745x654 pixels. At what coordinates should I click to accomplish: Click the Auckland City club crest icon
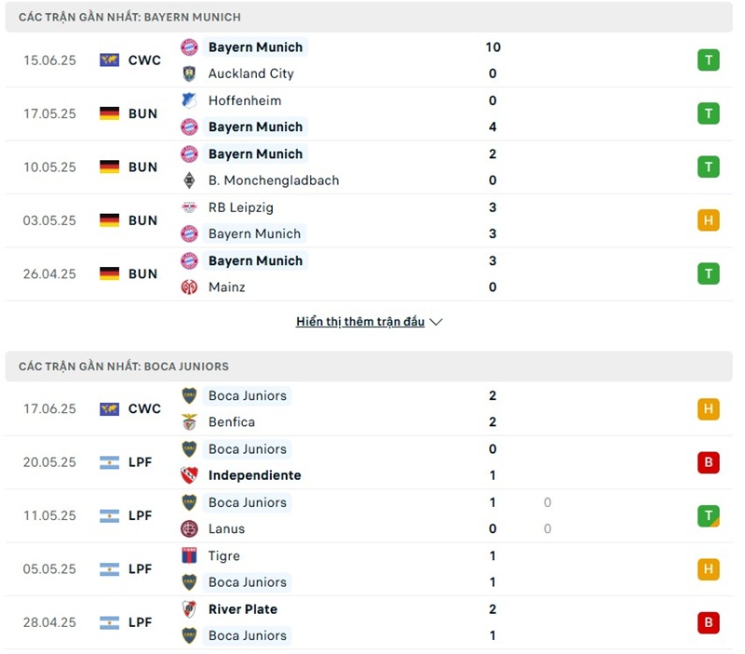[189, 73]
